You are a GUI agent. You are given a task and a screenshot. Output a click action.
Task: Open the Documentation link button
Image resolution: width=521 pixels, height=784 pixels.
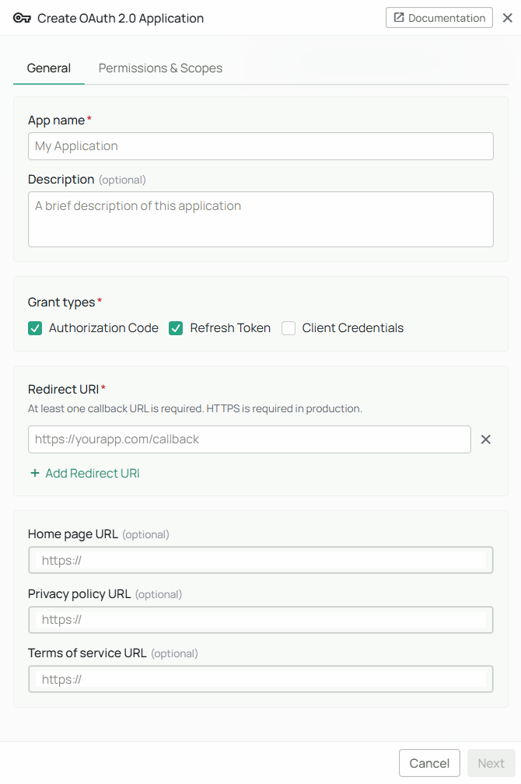tap(439, 17)
